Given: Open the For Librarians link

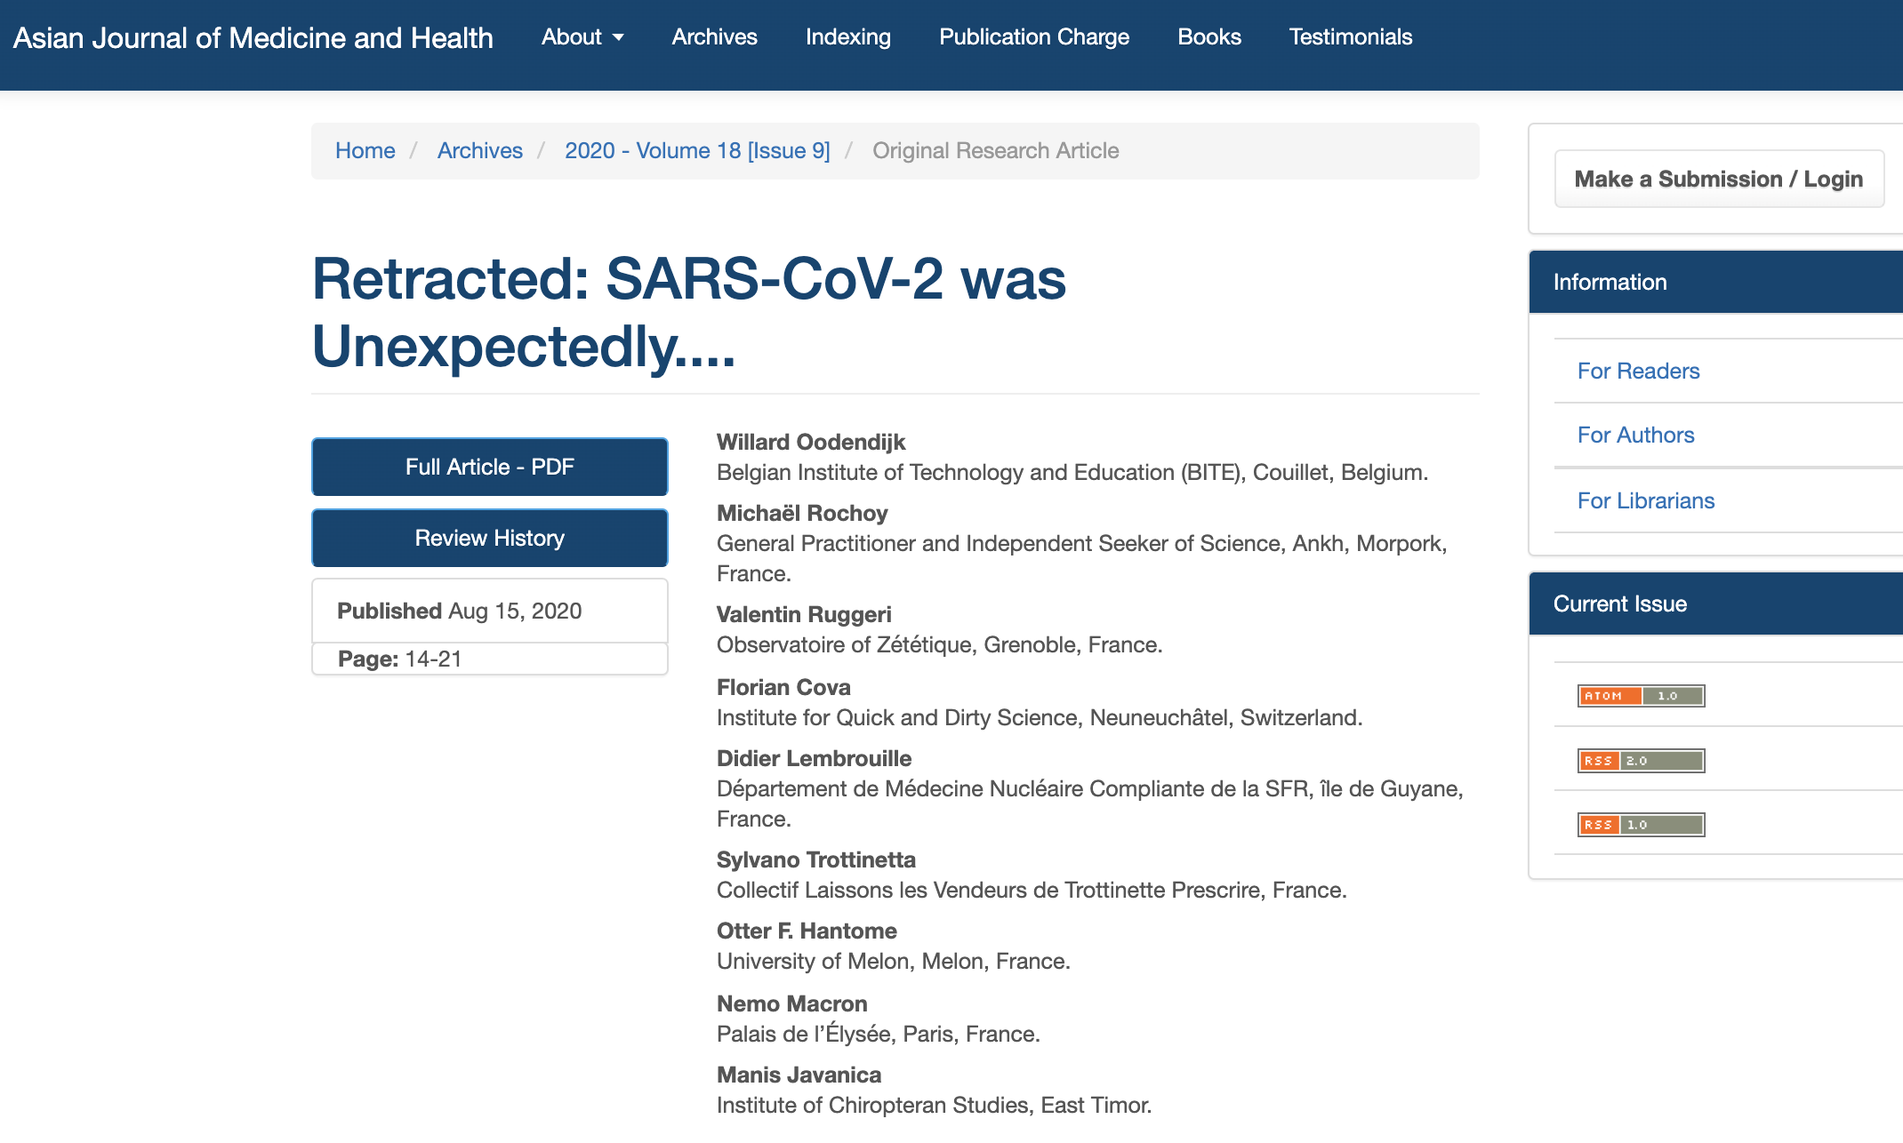Looking at the screenshot, I should tap(1646, 501).
